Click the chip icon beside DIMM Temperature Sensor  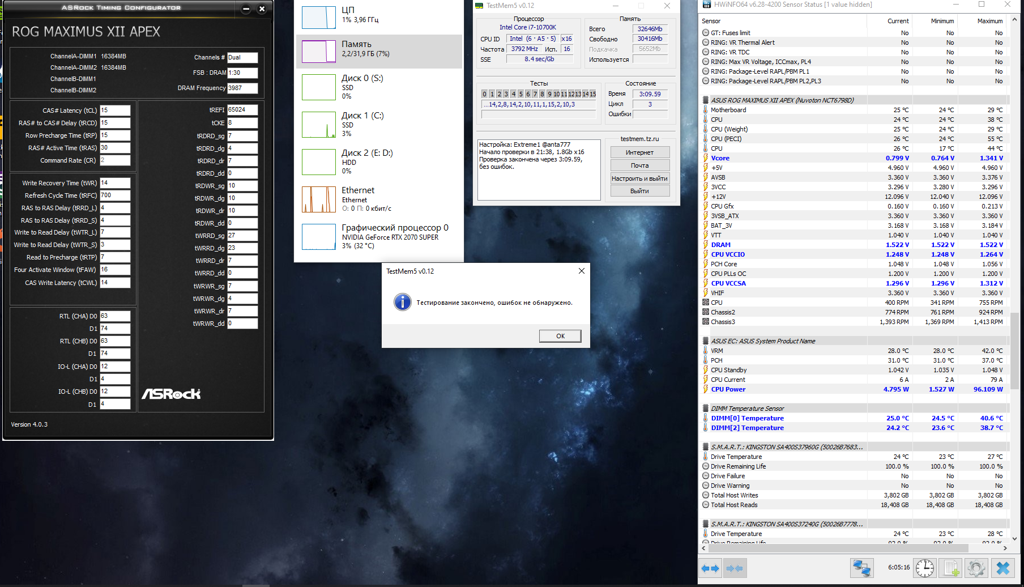tap(706, 409)
